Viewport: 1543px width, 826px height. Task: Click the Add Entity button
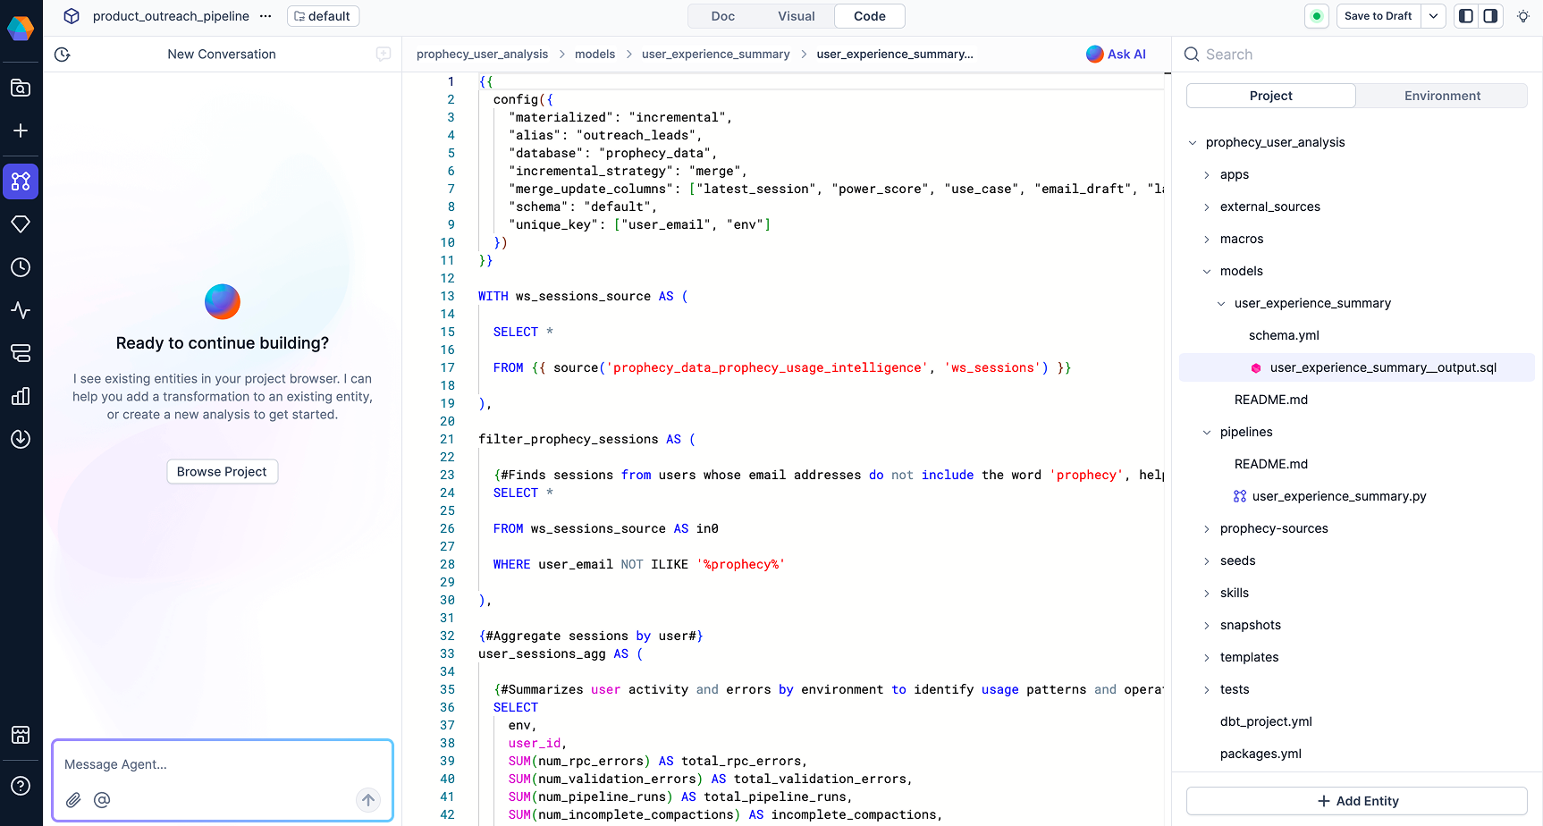[1357, 801]
